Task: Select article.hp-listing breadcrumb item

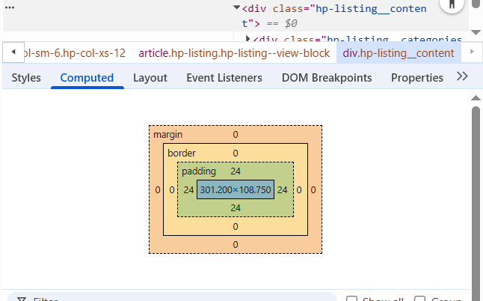Action: 234,53
